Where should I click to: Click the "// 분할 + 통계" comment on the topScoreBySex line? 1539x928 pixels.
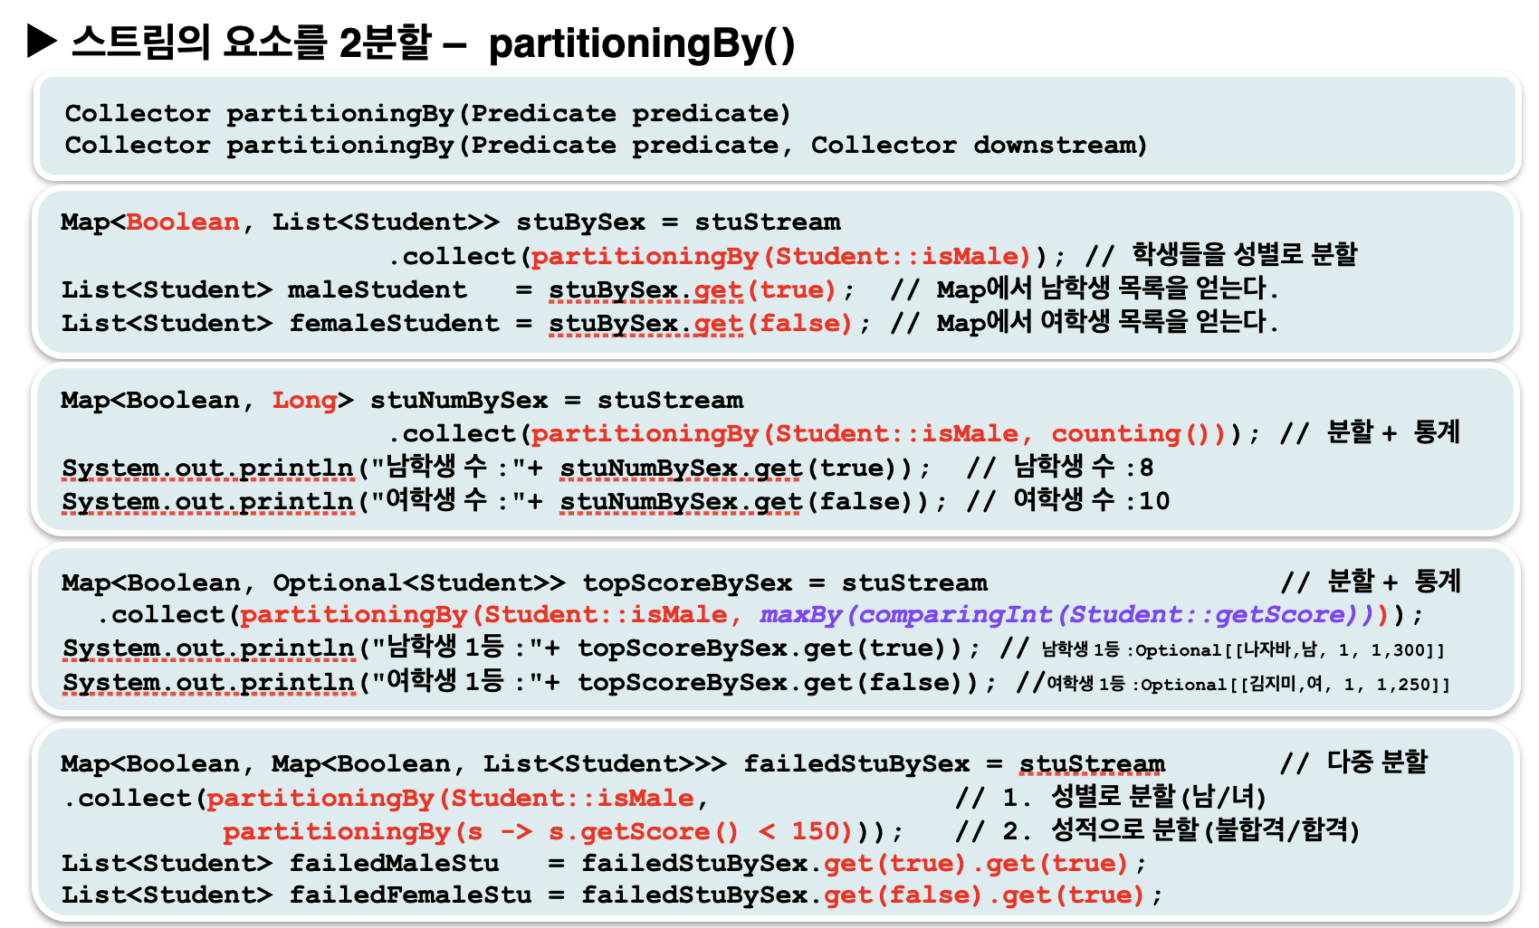[1371, 581]
